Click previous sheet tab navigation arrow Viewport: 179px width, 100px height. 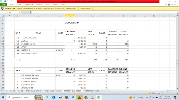(3, 91)
